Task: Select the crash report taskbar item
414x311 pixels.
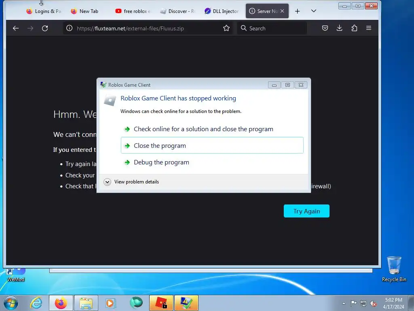Action: pyautogui.click(x=186, y=303)
